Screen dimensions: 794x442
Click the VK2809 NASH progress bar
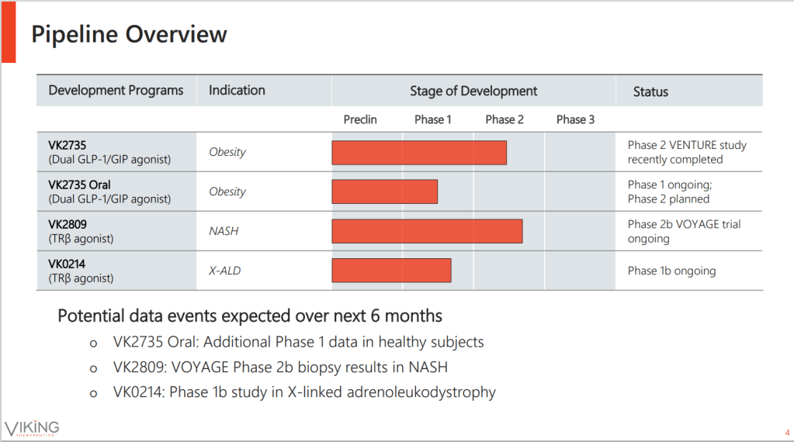(427, 231)
